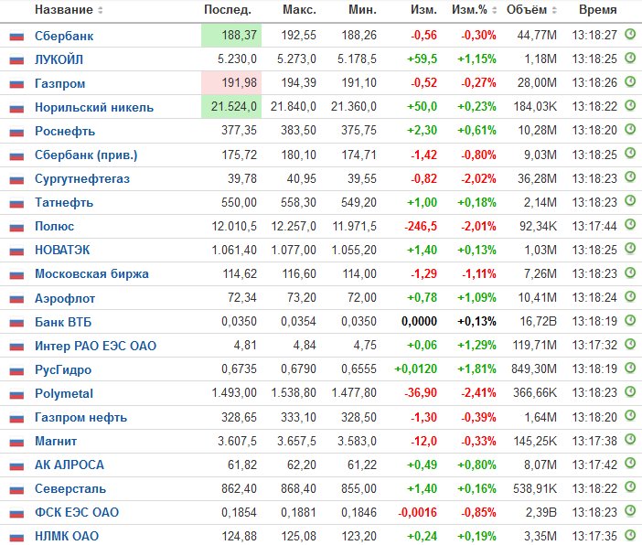This screenshot has width=642, height=545.
Task: Click the Макс. column header
Action: [299, 10]
